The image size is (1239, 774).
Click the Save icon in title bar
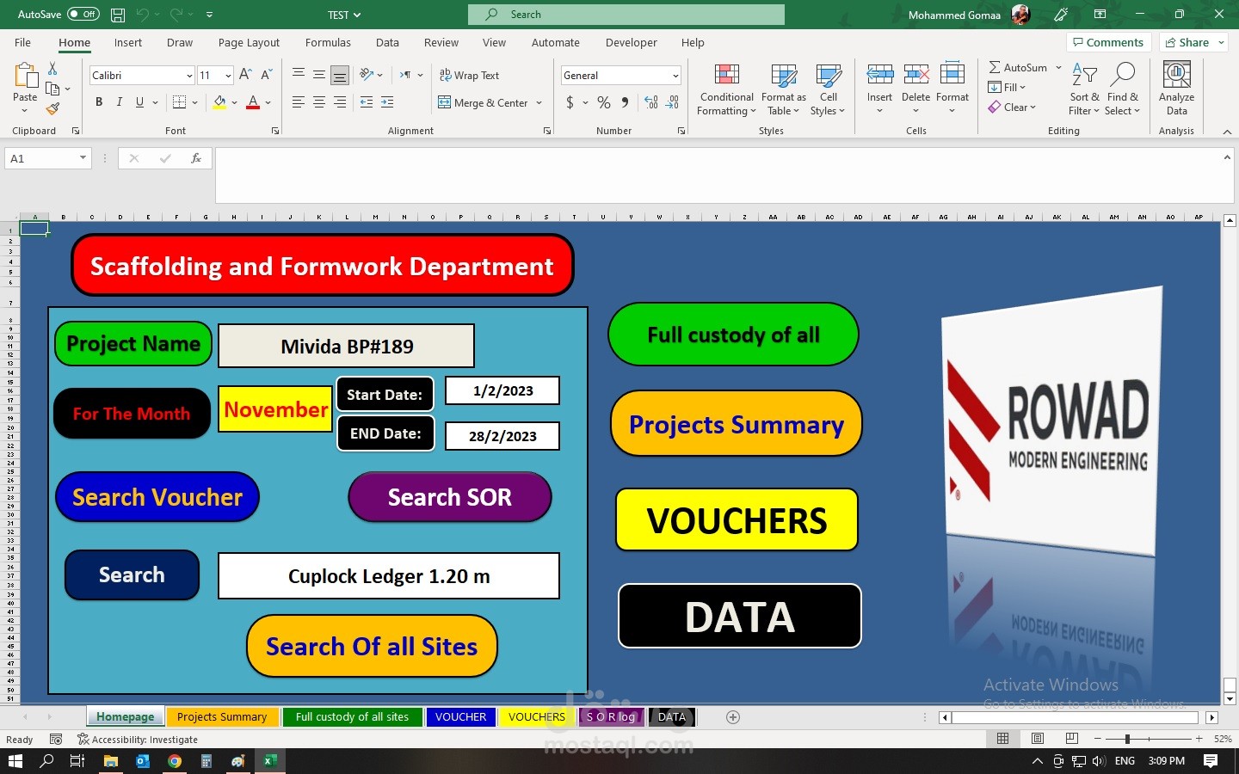(118, 15)
